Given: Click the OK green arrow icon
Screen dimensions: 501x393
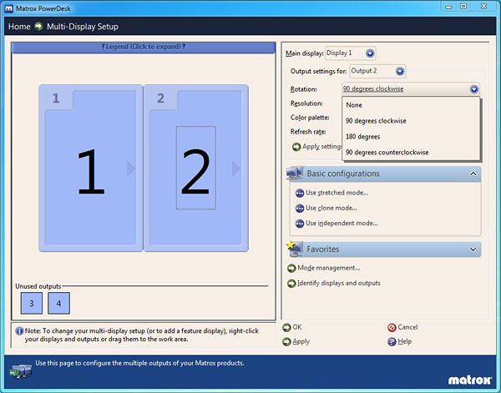Looking at the screenshot, I should pos(286,328).
